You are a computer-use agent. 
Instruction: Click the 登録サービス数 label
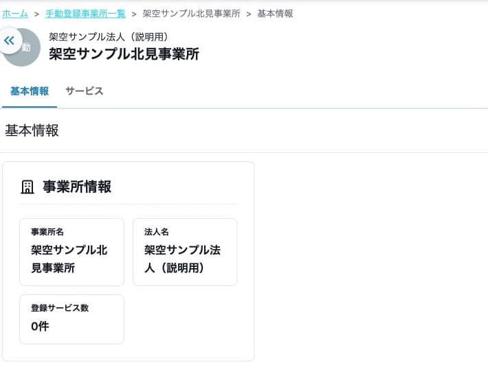pos(60,308)
